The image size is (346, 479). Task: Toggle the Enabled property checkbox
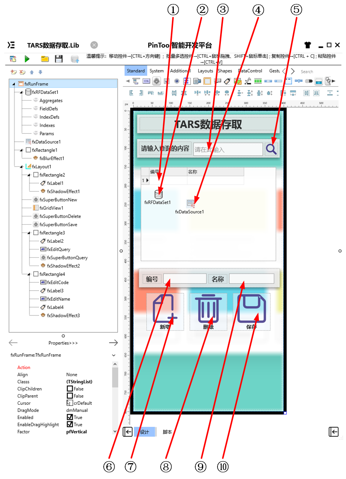tap(70, 417)
